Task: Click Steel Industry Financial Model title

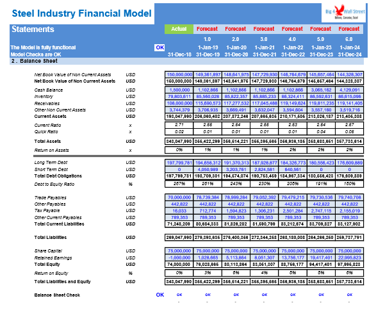Action: tap(81, 13)
